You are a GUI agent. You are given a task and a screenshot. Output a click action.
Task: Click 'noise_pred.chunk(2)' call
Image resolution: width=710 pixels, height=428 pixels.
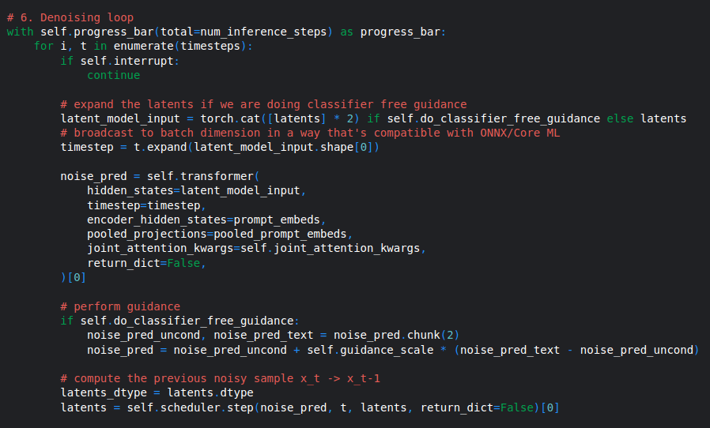pyautogui.click(x=397, y=336)
